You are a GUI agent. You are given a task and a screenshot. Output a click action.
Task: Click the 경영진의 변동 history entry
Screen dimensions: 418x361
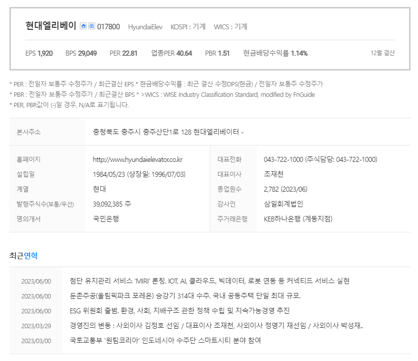[216, 326]
